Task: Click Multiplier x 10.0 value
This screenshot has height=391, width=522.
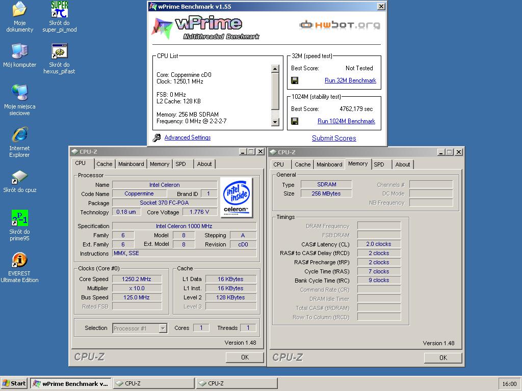Action: pyautogui.click(x=137, y=288)
